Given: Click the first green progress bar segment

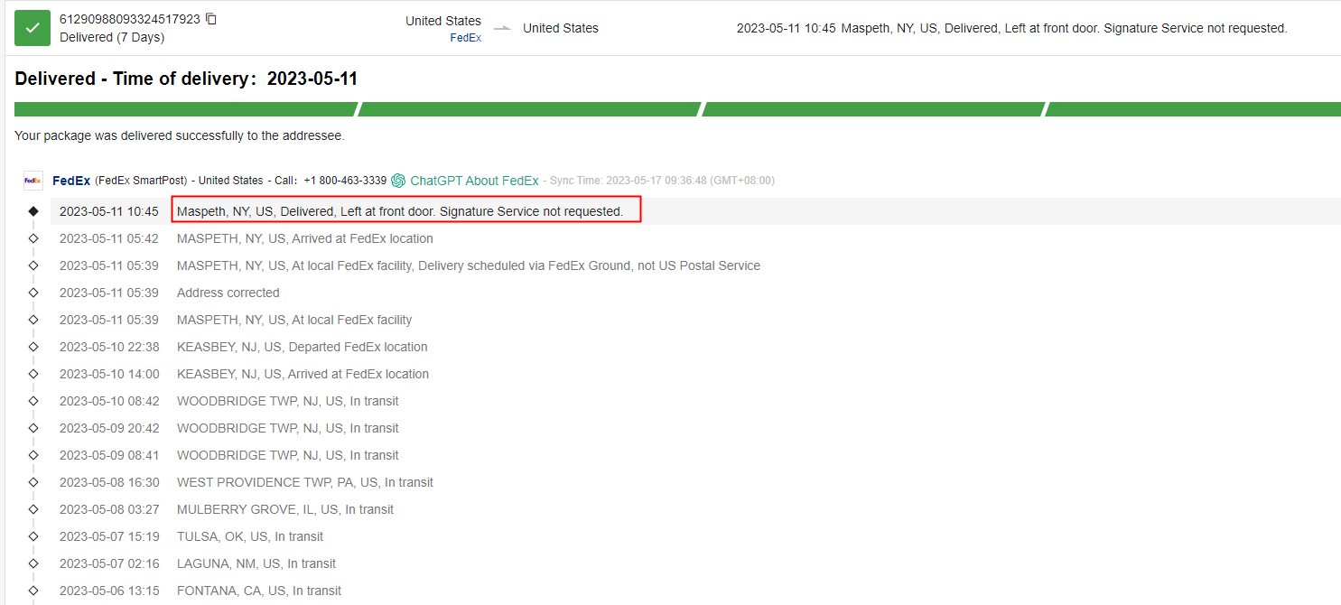Looking at the screenshot, I should tap(185, 109).
